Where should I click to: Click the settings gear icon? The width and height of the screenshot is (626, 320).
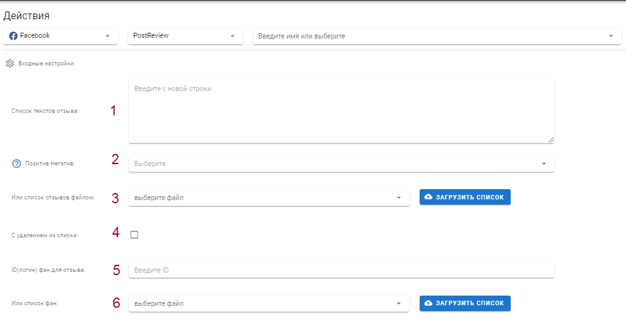tap(10, 63)
